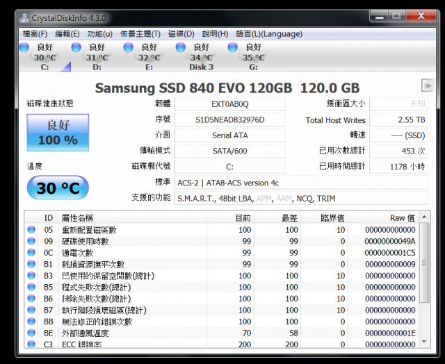Click the serial number field S1D5NEAD832976D

tap(230, 120)
